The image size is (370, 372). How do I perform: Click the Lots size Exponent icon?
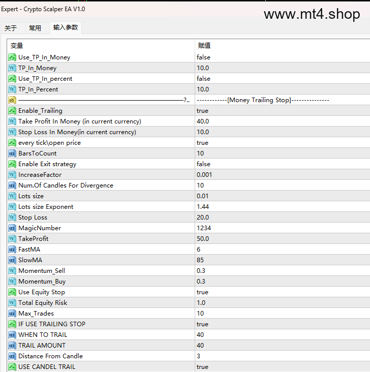pyautogui.click(x=12, y=207)
